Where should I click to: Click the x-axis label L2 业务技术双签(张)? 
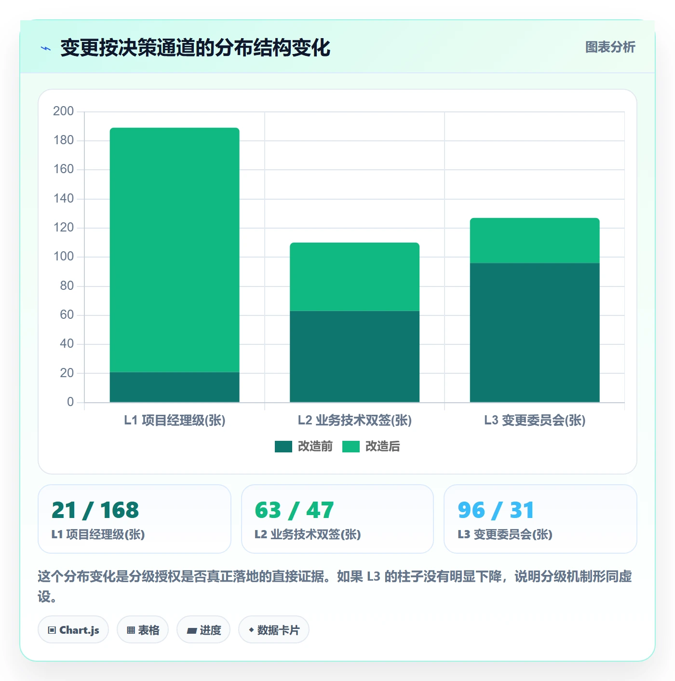click(x=355, y=421)
